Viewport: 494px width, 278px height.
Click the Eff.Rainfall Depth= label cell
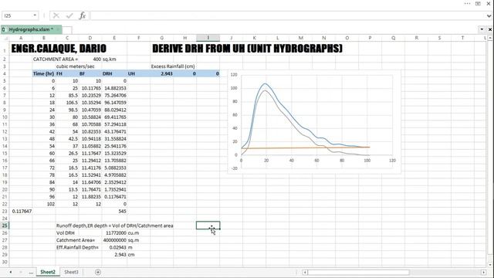click(77, 247)
